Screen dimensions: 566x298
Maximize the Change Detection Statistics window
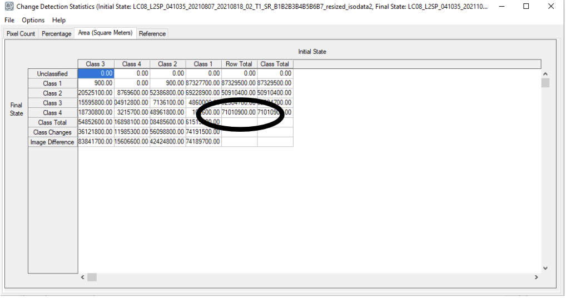click(x=526, y=7)
